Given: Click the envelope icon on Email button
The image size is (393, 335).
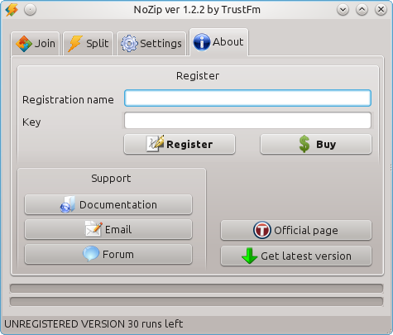Looking at the screenshot, I should [x=93, y=229].
